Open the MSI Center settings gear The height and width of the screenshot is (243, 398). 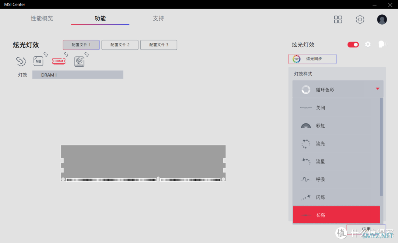(x=360, y=19)
